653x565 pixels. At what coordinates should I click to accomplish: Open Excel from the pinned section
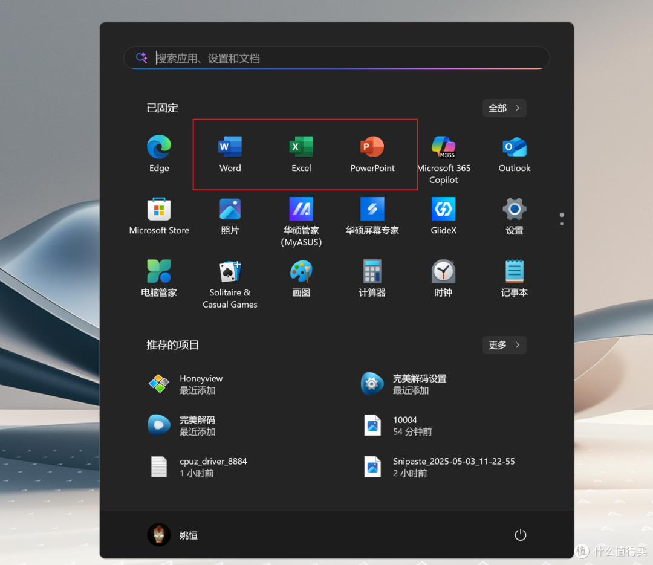coord(301,153)
